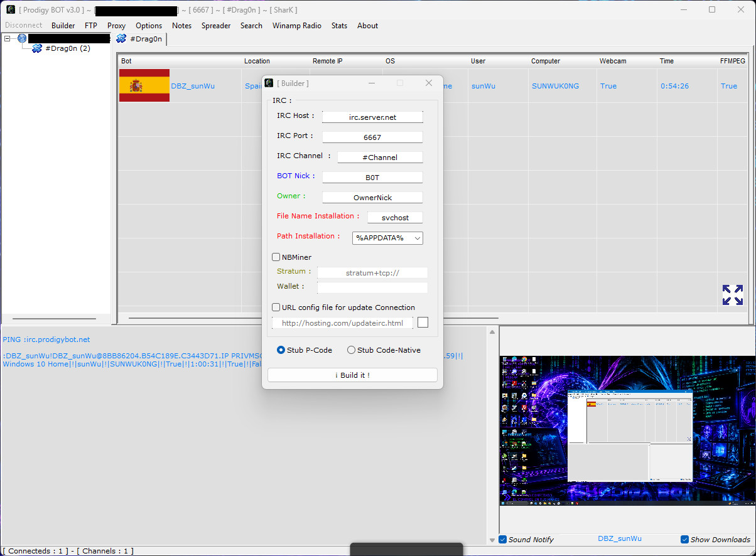Click the PING :irc.prodigybot.net log line

pos(46,339)
